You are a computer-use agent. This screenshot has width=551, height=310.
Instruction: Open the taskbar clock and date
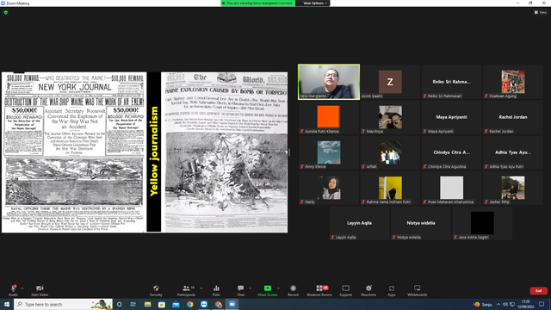[x=526, y=304]
